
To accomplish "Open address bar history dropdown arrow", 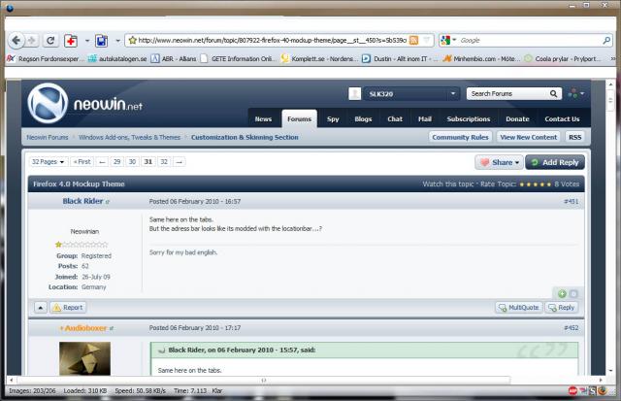I will point(427,40).
